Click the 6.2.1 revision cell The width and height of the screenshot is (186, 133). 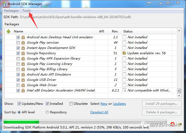coord(115,90)
